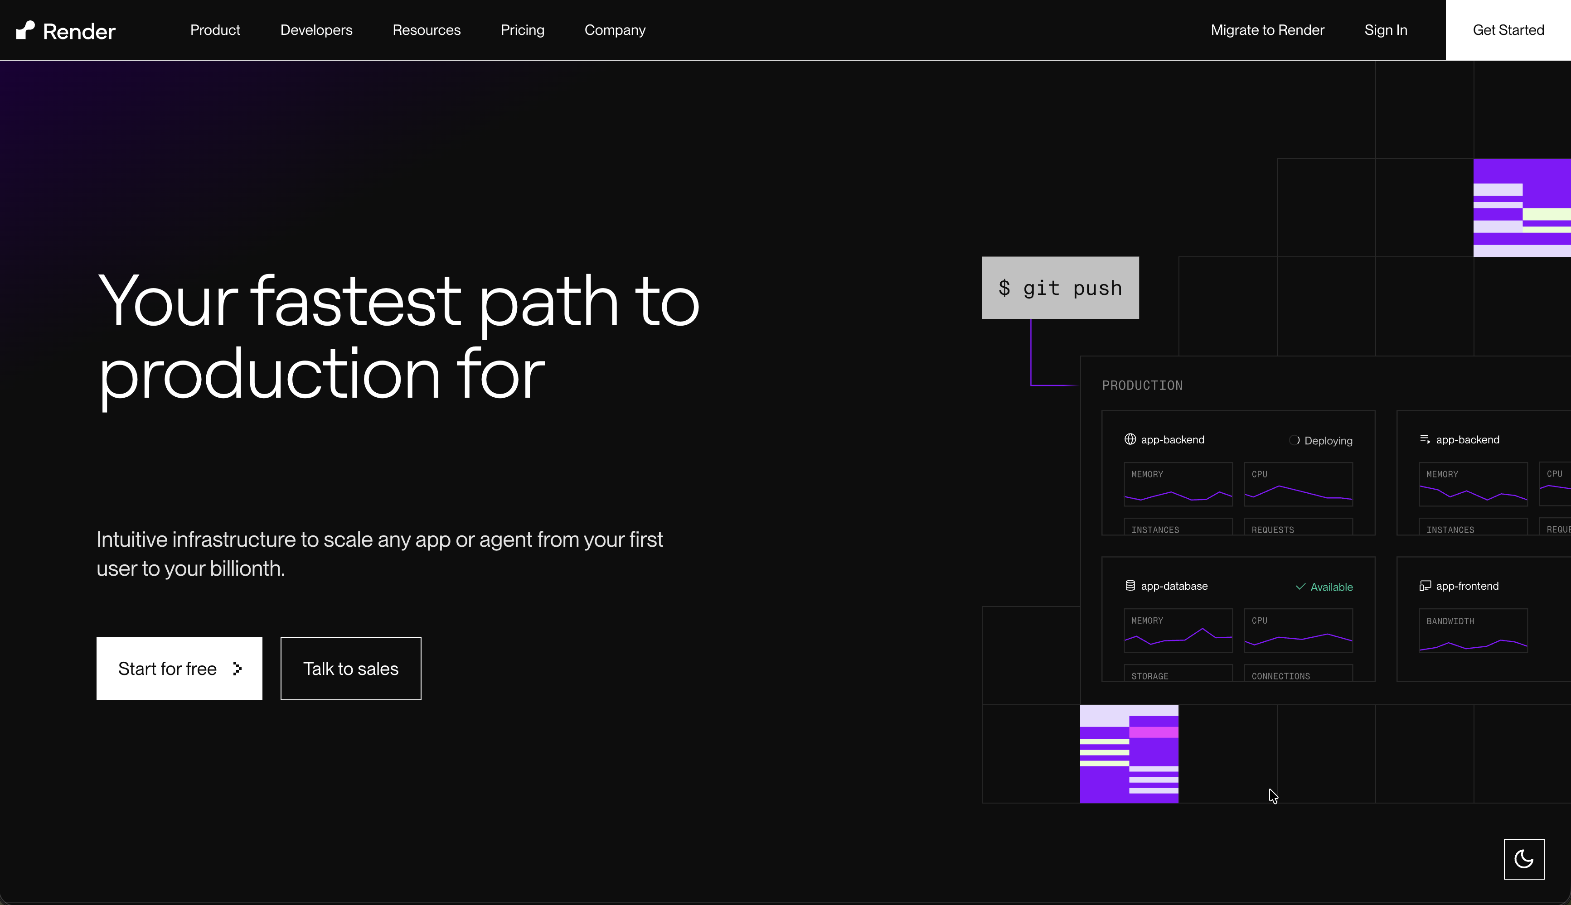Open the Resources menu
1571x905 pixels.
[x=427, y=30]
